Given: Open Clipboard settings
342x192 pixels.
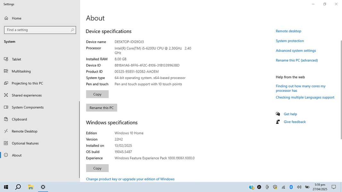Looking at the screenshot, I should 15,119.
